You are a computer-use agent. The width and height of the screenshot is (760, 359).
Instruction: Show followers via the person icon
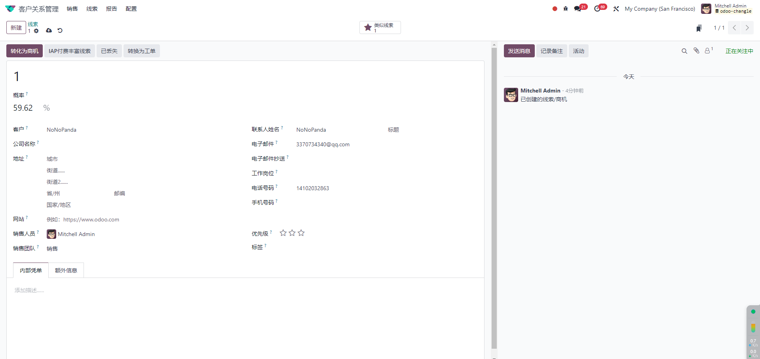point(707,51)
